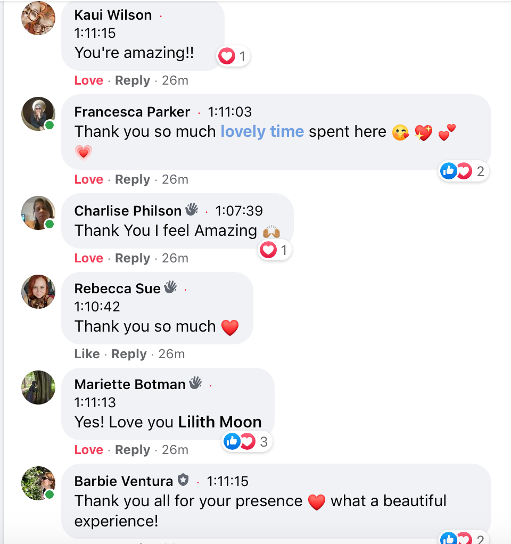
Task: Click the shield badge next to Barbie Ventura
Action: tap(183, 481)
